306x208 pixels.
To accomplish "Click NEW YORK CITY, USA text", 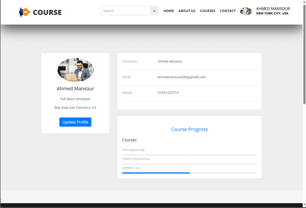I will (x=272, y=13).
